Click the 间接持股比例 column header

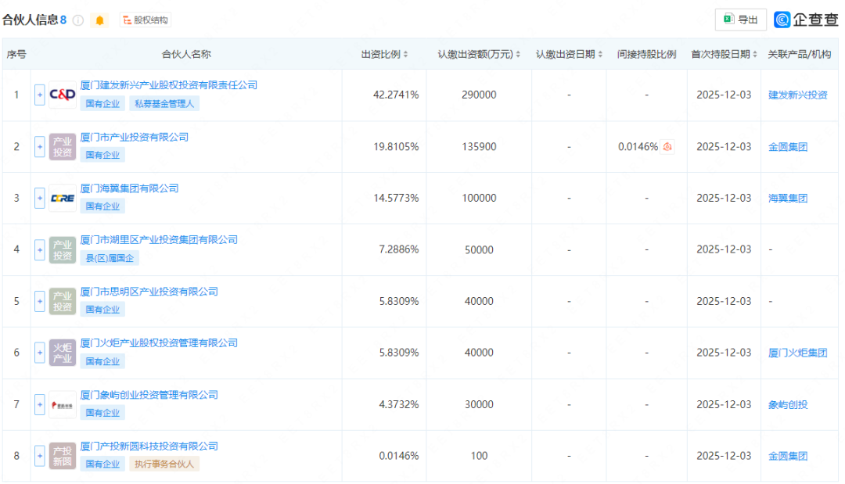click(x=647, y=55)
